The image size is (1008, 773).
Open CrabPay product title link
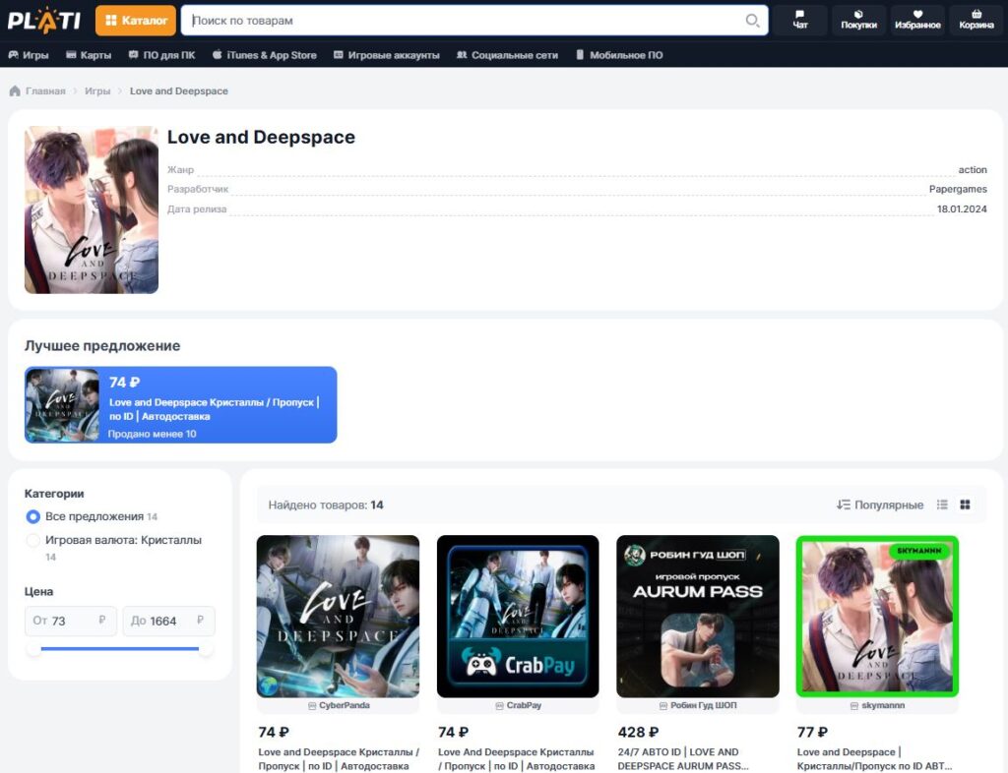pyautogui.click(x=516, y=759)
